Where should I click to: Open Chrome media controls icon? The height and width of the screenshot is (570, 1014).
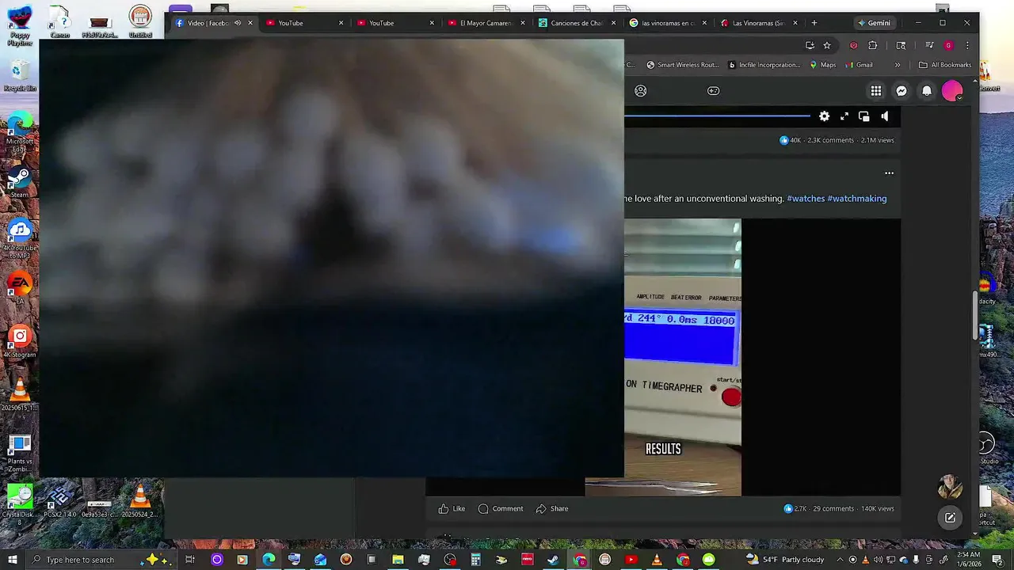[x=929, y=46]
